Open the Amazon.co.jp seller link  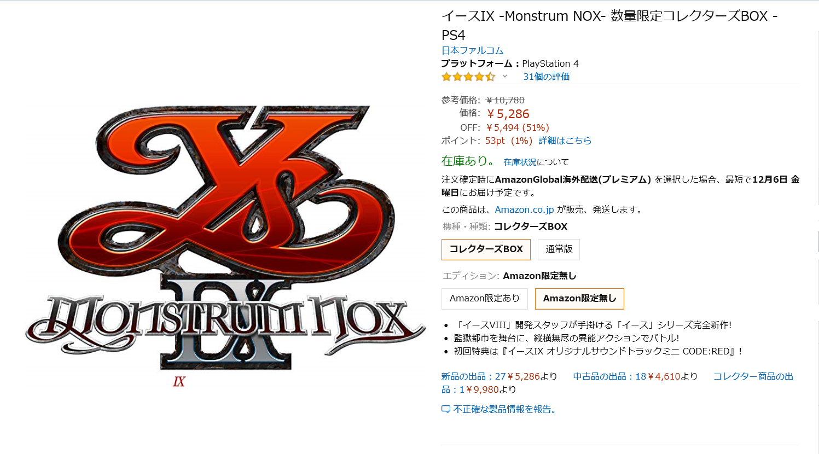coord(524,209)
